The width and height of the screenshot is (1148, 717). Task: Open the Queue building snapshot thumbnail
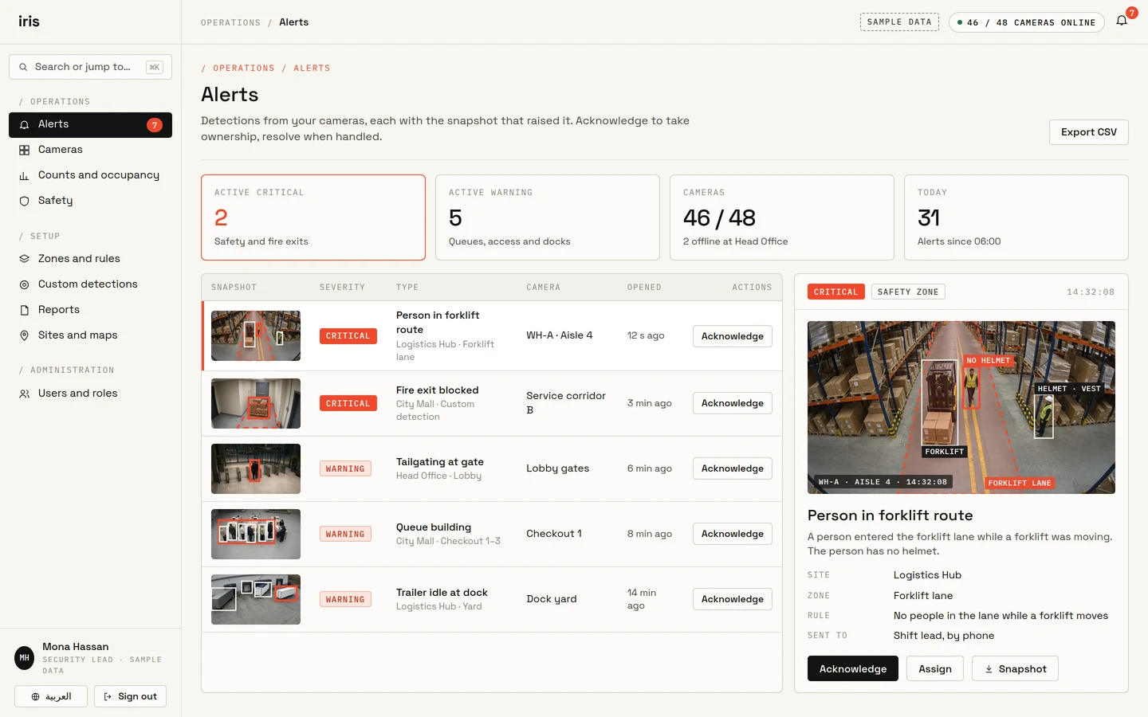click(x=256, y=534)
